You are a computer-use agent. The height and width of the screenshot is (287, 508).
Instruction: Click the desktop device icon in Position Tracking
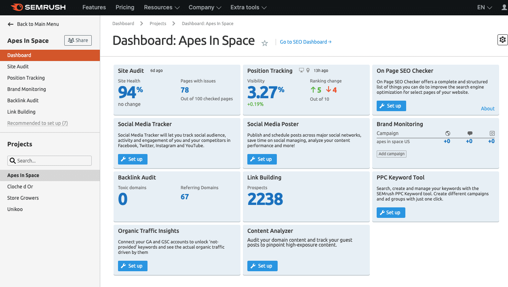(301, 70)
